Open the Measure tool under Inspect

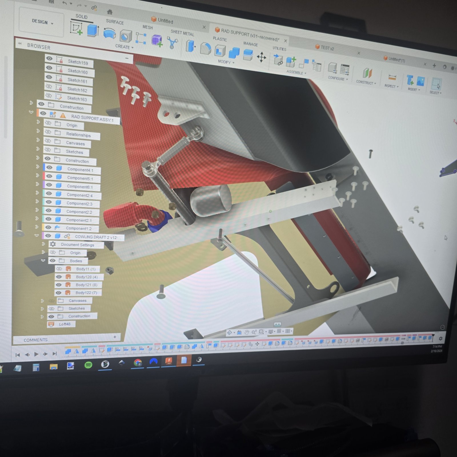click(x=392, y=77)
